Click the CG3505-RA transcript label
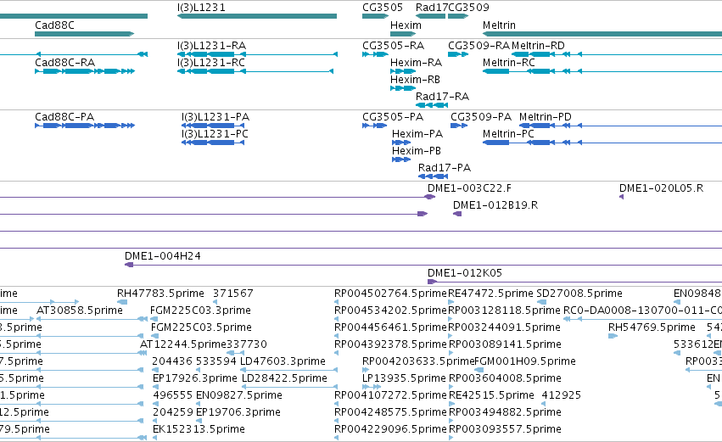The image size is (722, 442). click(x=393, y=46)
